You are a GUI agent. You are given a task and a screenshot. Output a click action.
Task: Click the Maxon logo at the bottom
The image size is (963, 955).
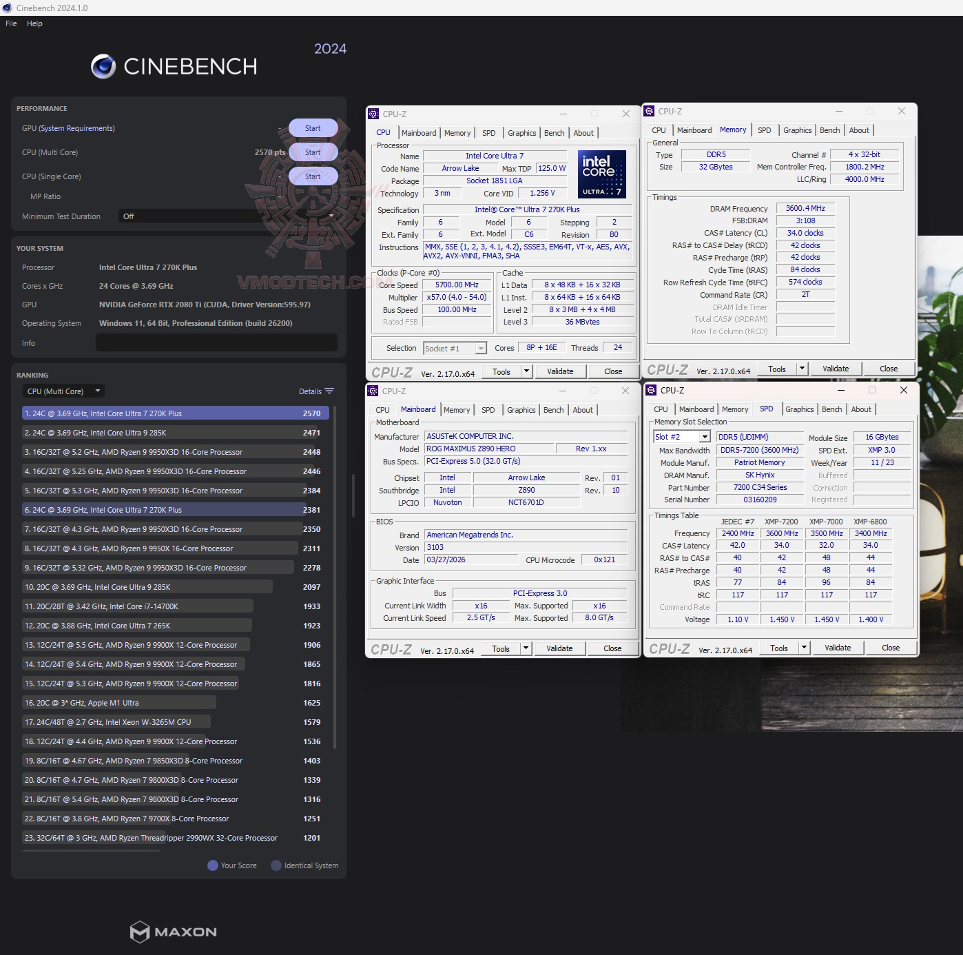click(174, 932)
